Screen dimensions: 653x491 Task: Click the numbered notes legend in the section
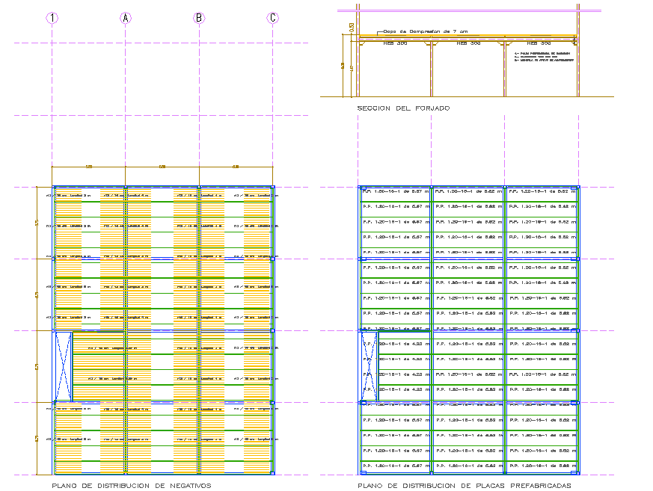544,58
